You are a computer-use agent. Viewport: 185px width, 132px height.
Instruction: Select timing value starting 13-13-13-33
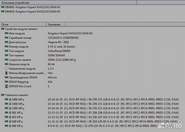pos(113,113)
